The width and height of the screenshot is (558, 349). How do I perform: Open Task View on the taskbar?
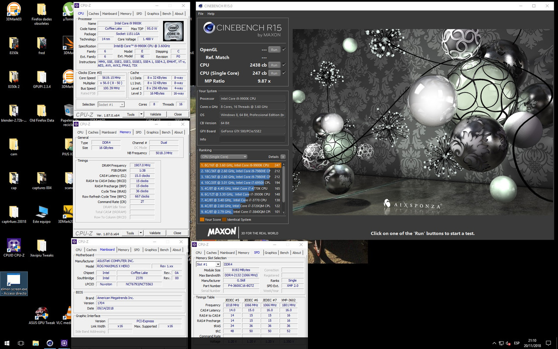(x=21, y=343)
